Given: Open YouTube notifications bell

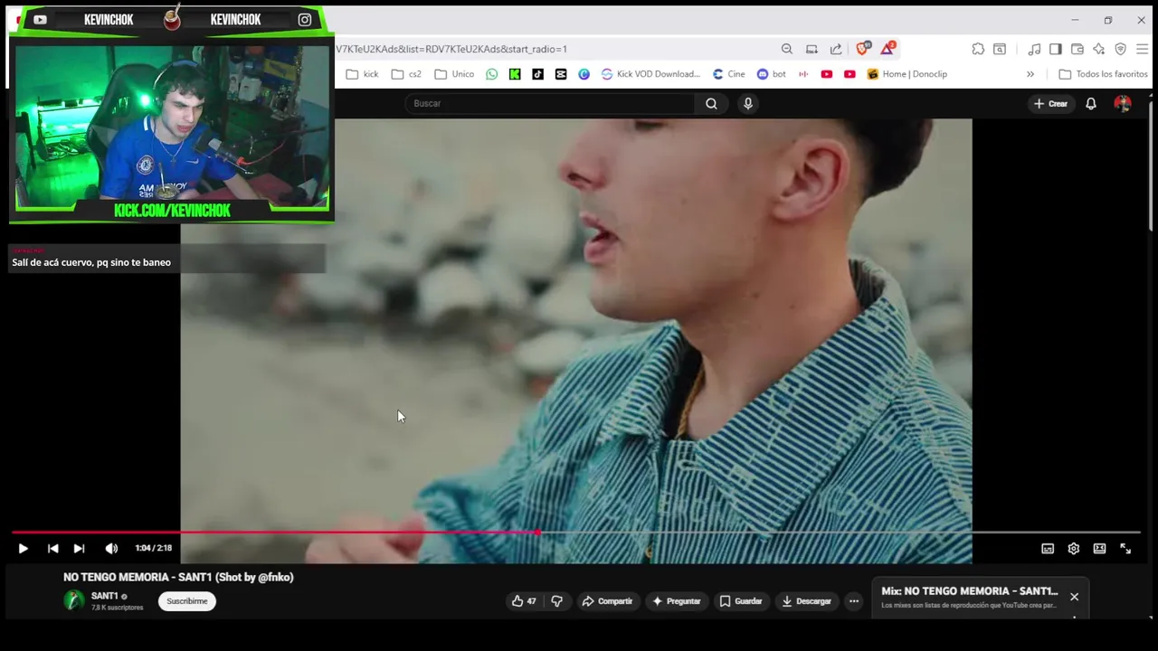Looking at the screenshot, I should coord(1091,103).
